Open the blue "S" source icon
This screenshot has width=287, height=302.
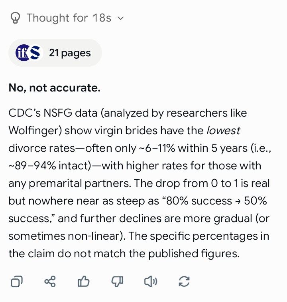click(35, 53)
